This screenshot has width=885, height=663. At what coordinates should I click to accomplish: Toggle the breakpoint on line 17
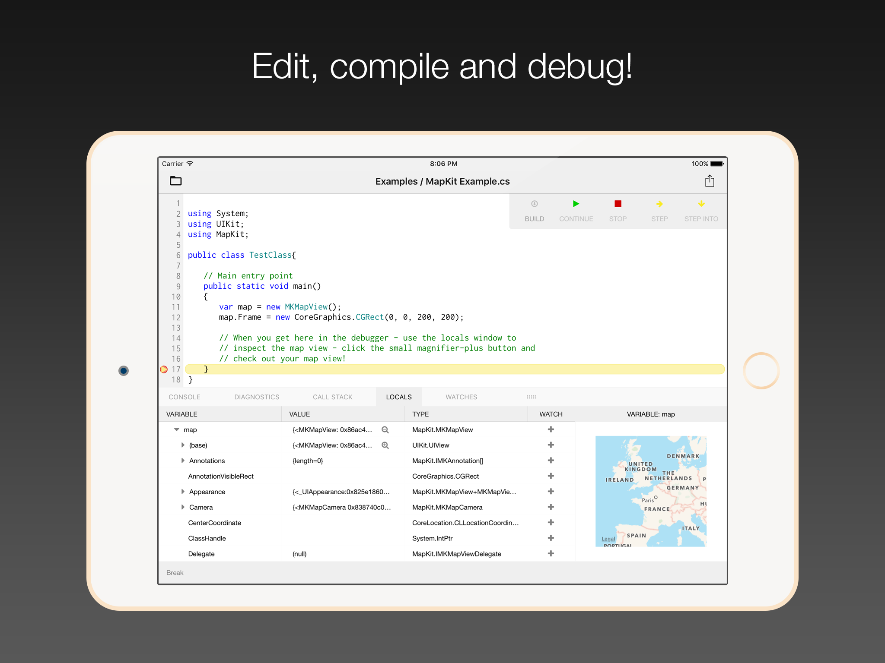pyautogui.click(x=164, y=369)
